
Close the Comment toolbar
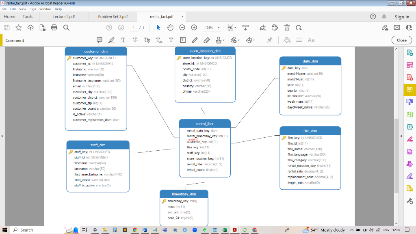point(401,40)
